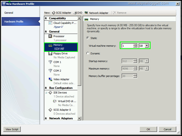This screenshot has height=136, width=182.
Task: Select the Static memory option
Action: (88, 38)
